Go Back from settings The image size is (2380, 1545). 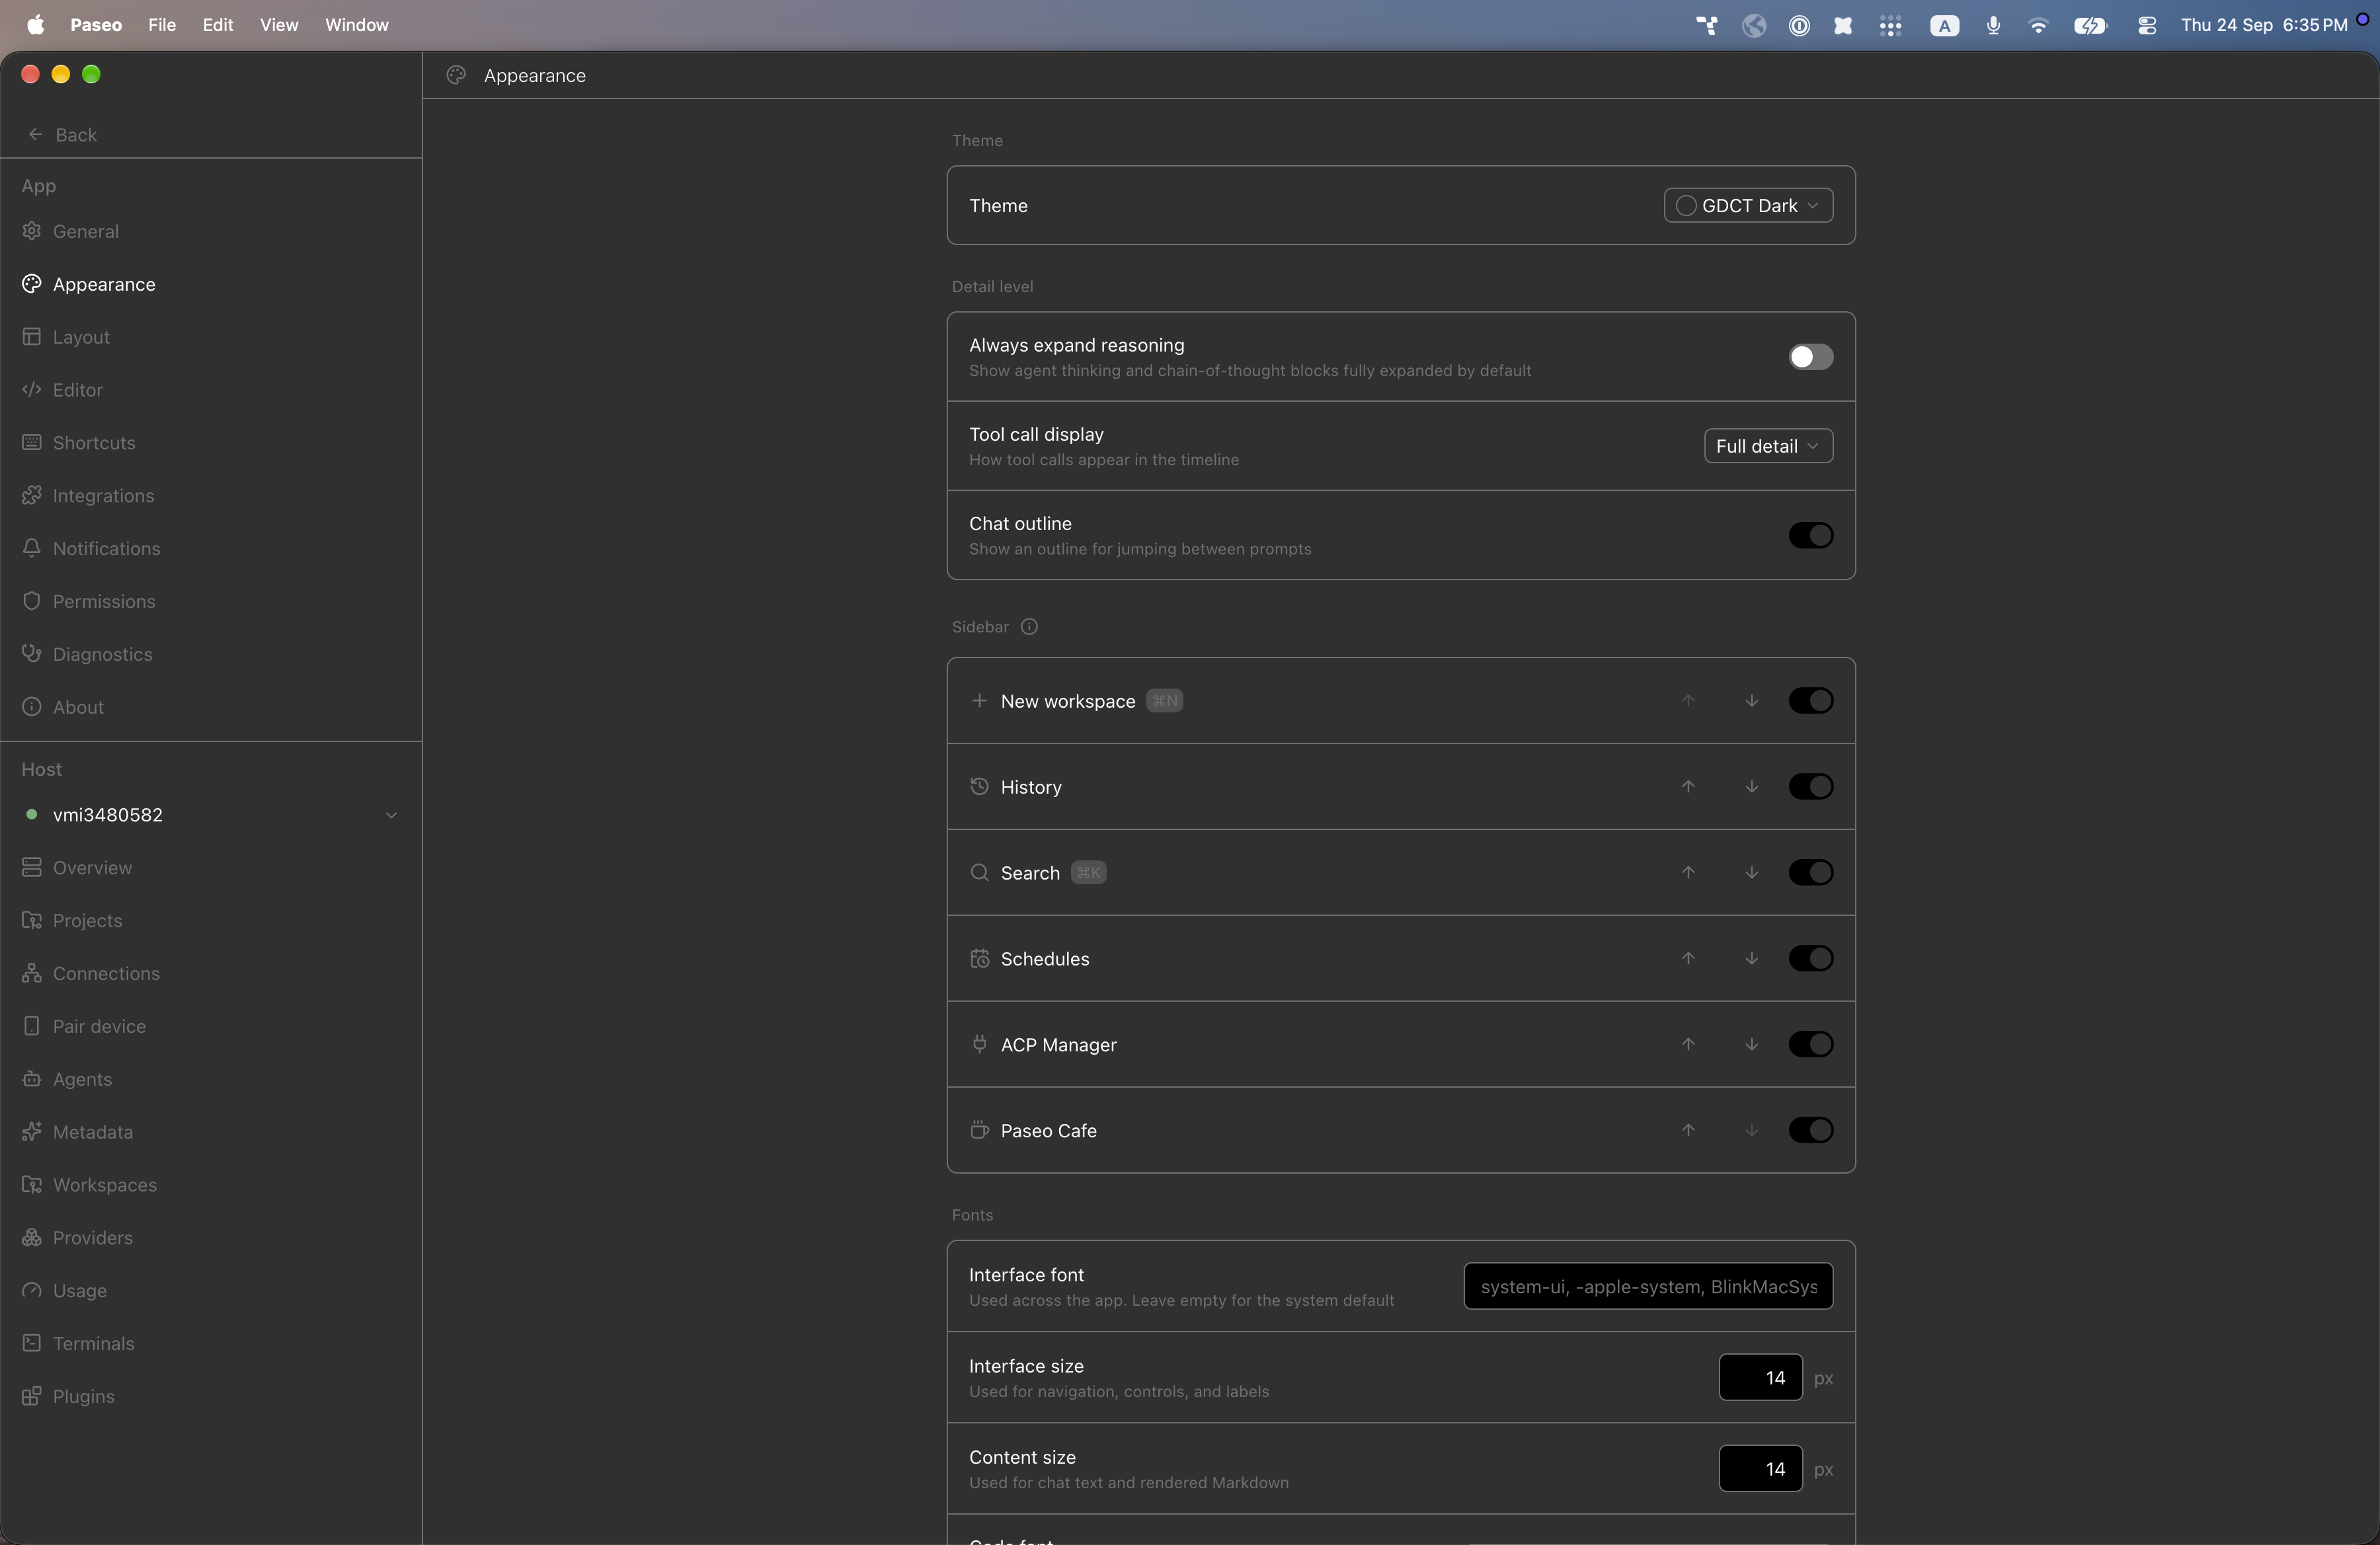pos(62,135)
